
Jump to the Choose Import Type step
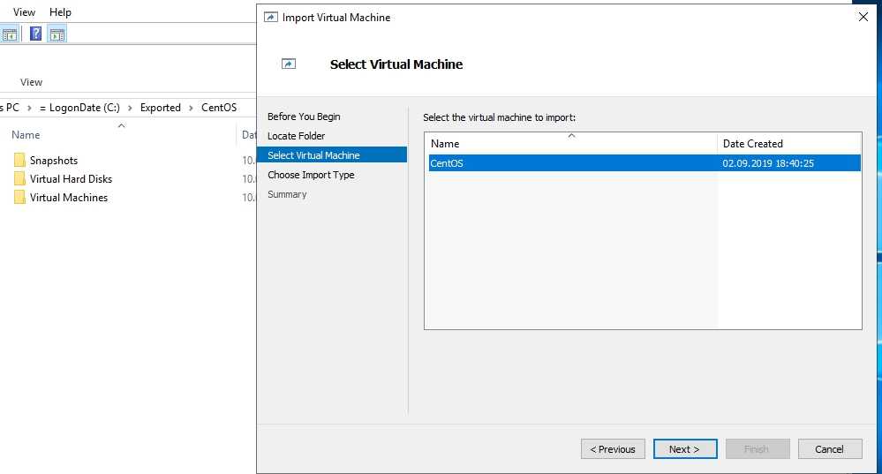coord(311,175)
